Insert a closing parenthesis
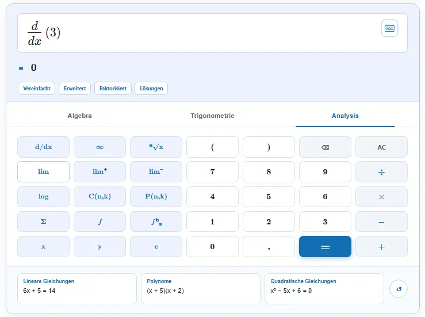This screenshot has width=425, height=317. tap(269, 147)
